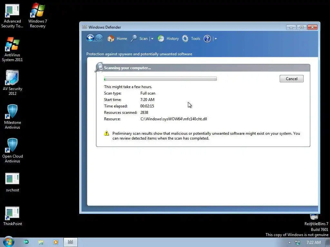Open Windows Media Player from taskbar
Image resolution: width=330 pixels, height=247 pixels.
coord(56,242)
